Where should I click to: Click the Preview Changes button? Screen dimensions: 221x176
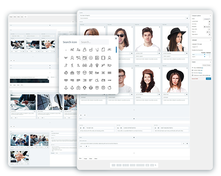click(x=206, y=65)
